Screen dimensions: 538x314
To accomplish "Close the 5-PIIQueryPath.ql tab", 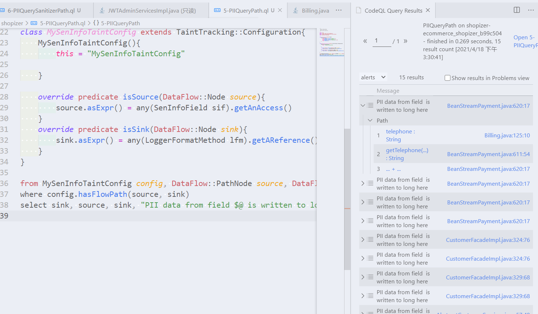I will pyautogui.click(x=280, y=10).
